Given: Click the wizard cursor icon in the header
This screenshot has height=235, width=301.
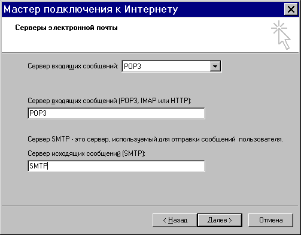Looking at the screenshot, I should coord(281,35).
